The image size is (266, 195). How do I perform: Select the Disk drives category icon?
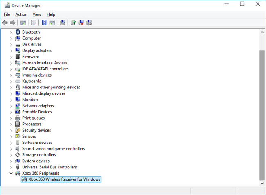[x=18, y=45]
